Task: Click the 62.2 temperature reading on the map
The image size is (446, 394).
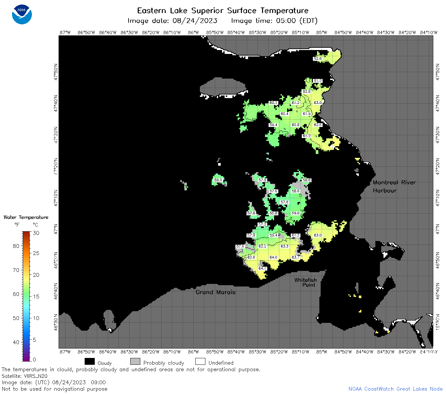Action: [262, 247]
